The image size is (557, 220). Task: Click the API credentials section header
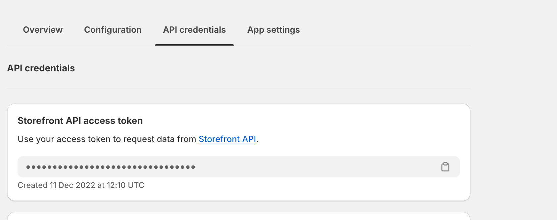tap(41, 68)
